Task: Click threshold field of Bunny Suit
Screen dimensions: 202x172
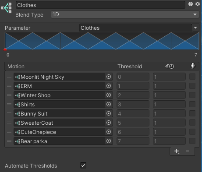Action: click(133, 113)
